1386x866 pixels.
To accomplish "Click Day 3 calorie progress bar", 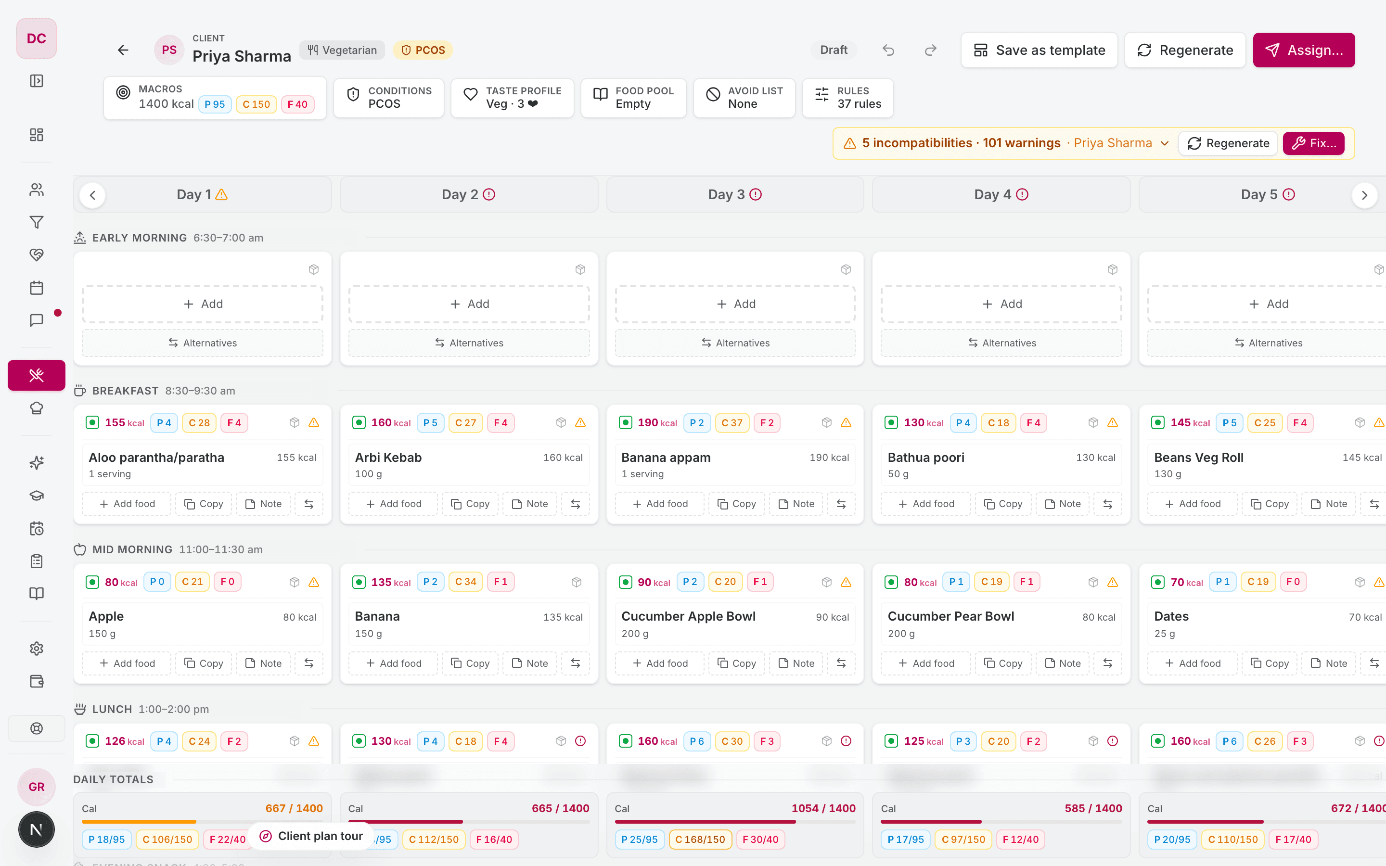I will 735,822.
